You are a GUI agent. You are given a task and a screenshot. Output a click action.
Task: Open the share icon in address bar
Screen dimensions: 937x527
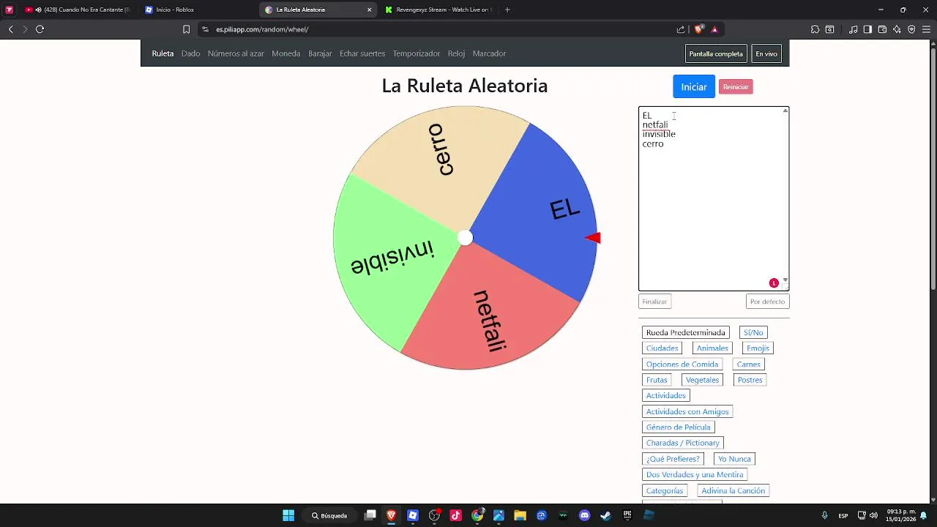click(x=681, y=29)
